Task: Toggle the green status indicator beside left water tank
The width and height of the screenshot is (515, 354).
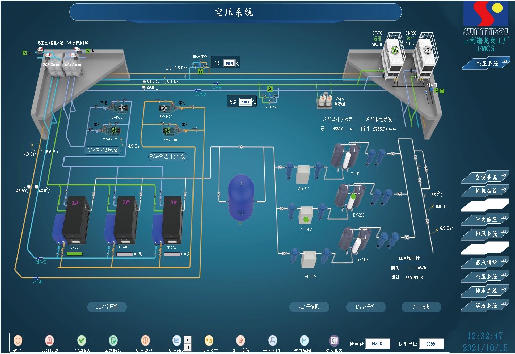Action: [x=24, y=53]
